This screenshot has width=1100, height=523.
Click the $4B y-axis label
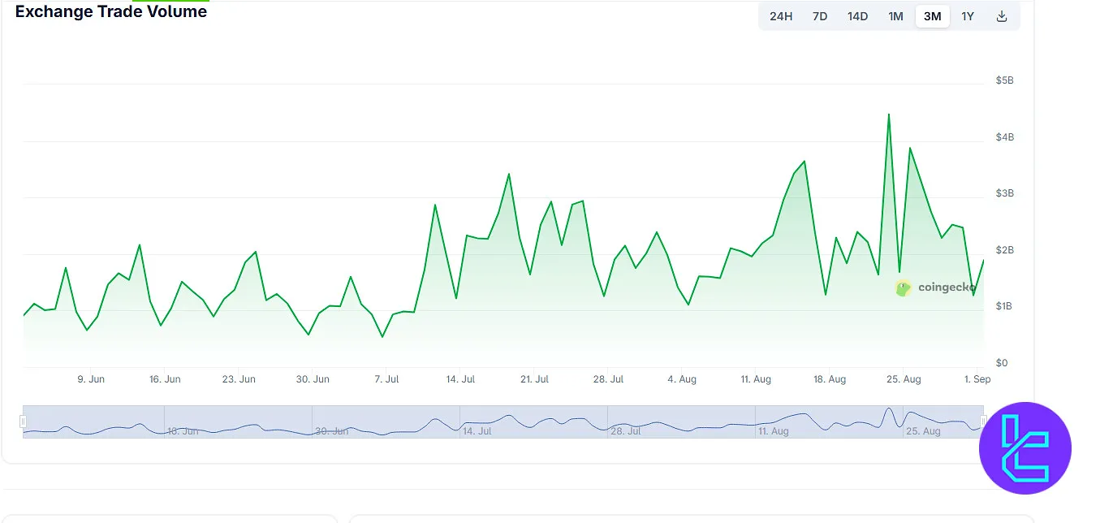click(x=1004, y=137)
